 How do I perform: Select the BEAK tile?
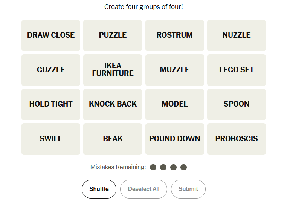click(x=113, y=139)
